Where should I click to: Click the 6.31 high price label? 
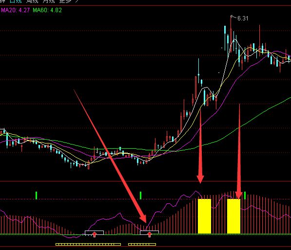pyautogui.click(x=243, y=18)
